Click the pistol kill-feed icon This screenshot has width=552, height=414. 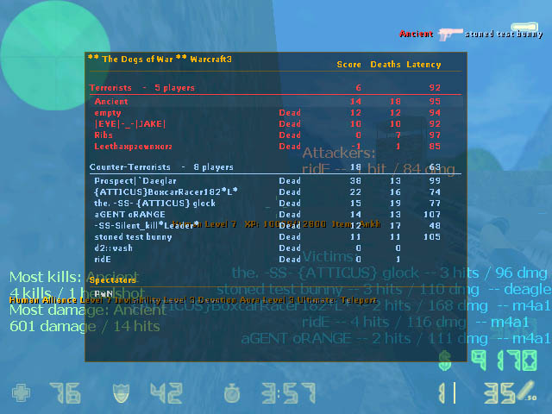pos(449,34)
